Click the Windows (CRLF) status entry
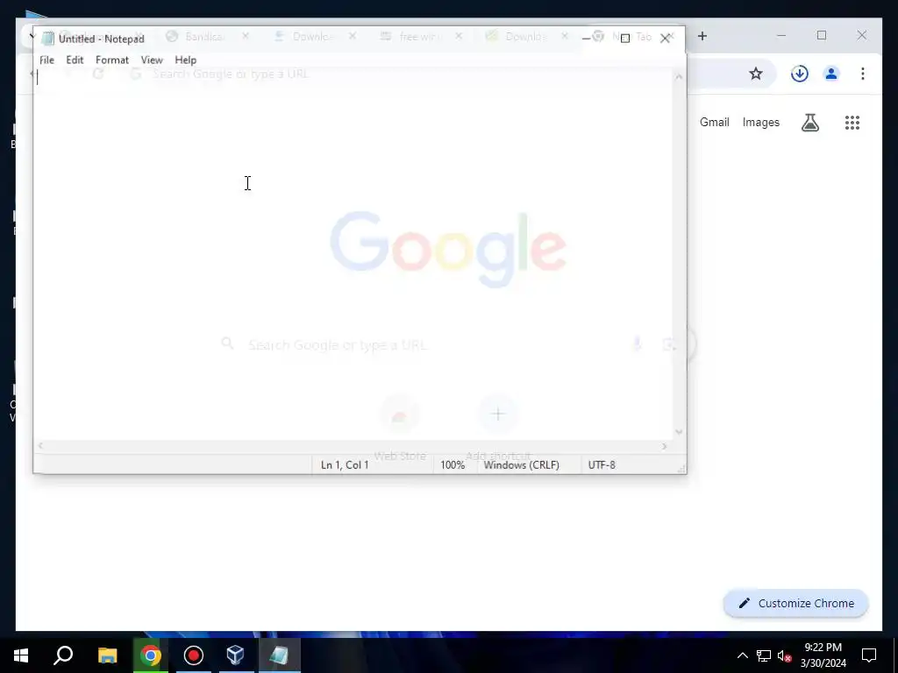 (521, 465)
